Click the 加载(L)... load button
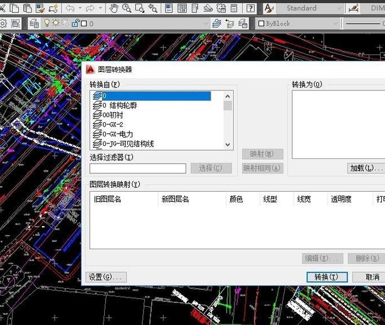This screenshot has height=325, width=385. (366, 168)
